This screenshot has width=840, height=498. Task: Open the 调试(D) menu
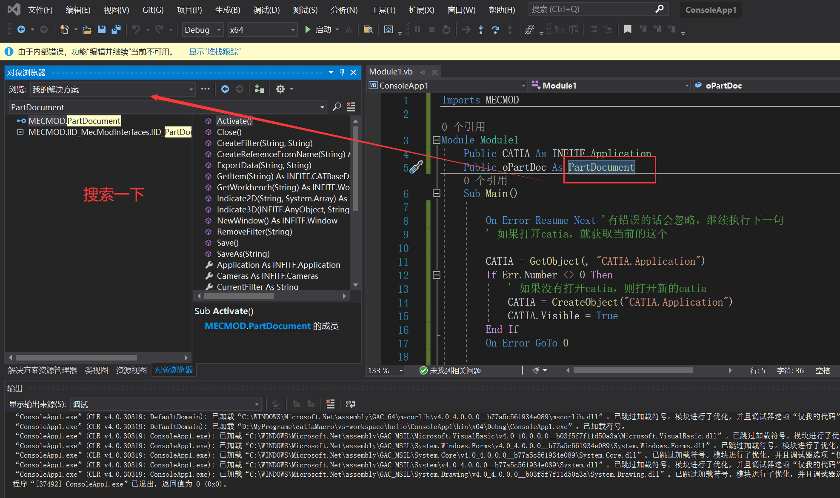click(266, 10)
